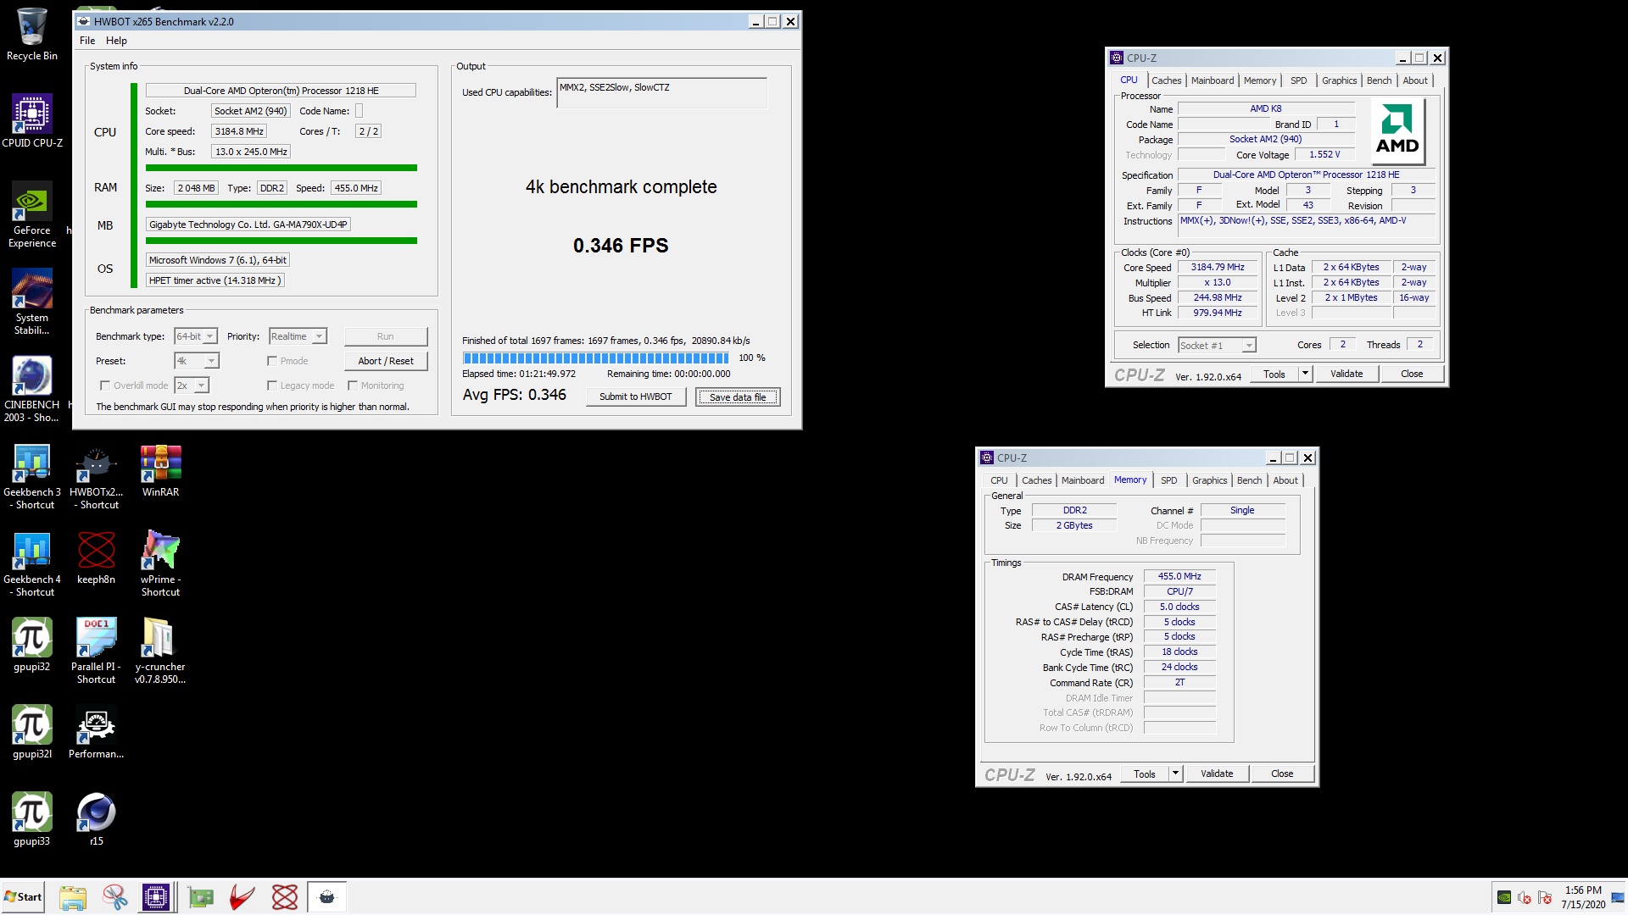Open Geekbench 3 shortcut icon
This screenshot has height=915, width=1628.
point(32,475)
